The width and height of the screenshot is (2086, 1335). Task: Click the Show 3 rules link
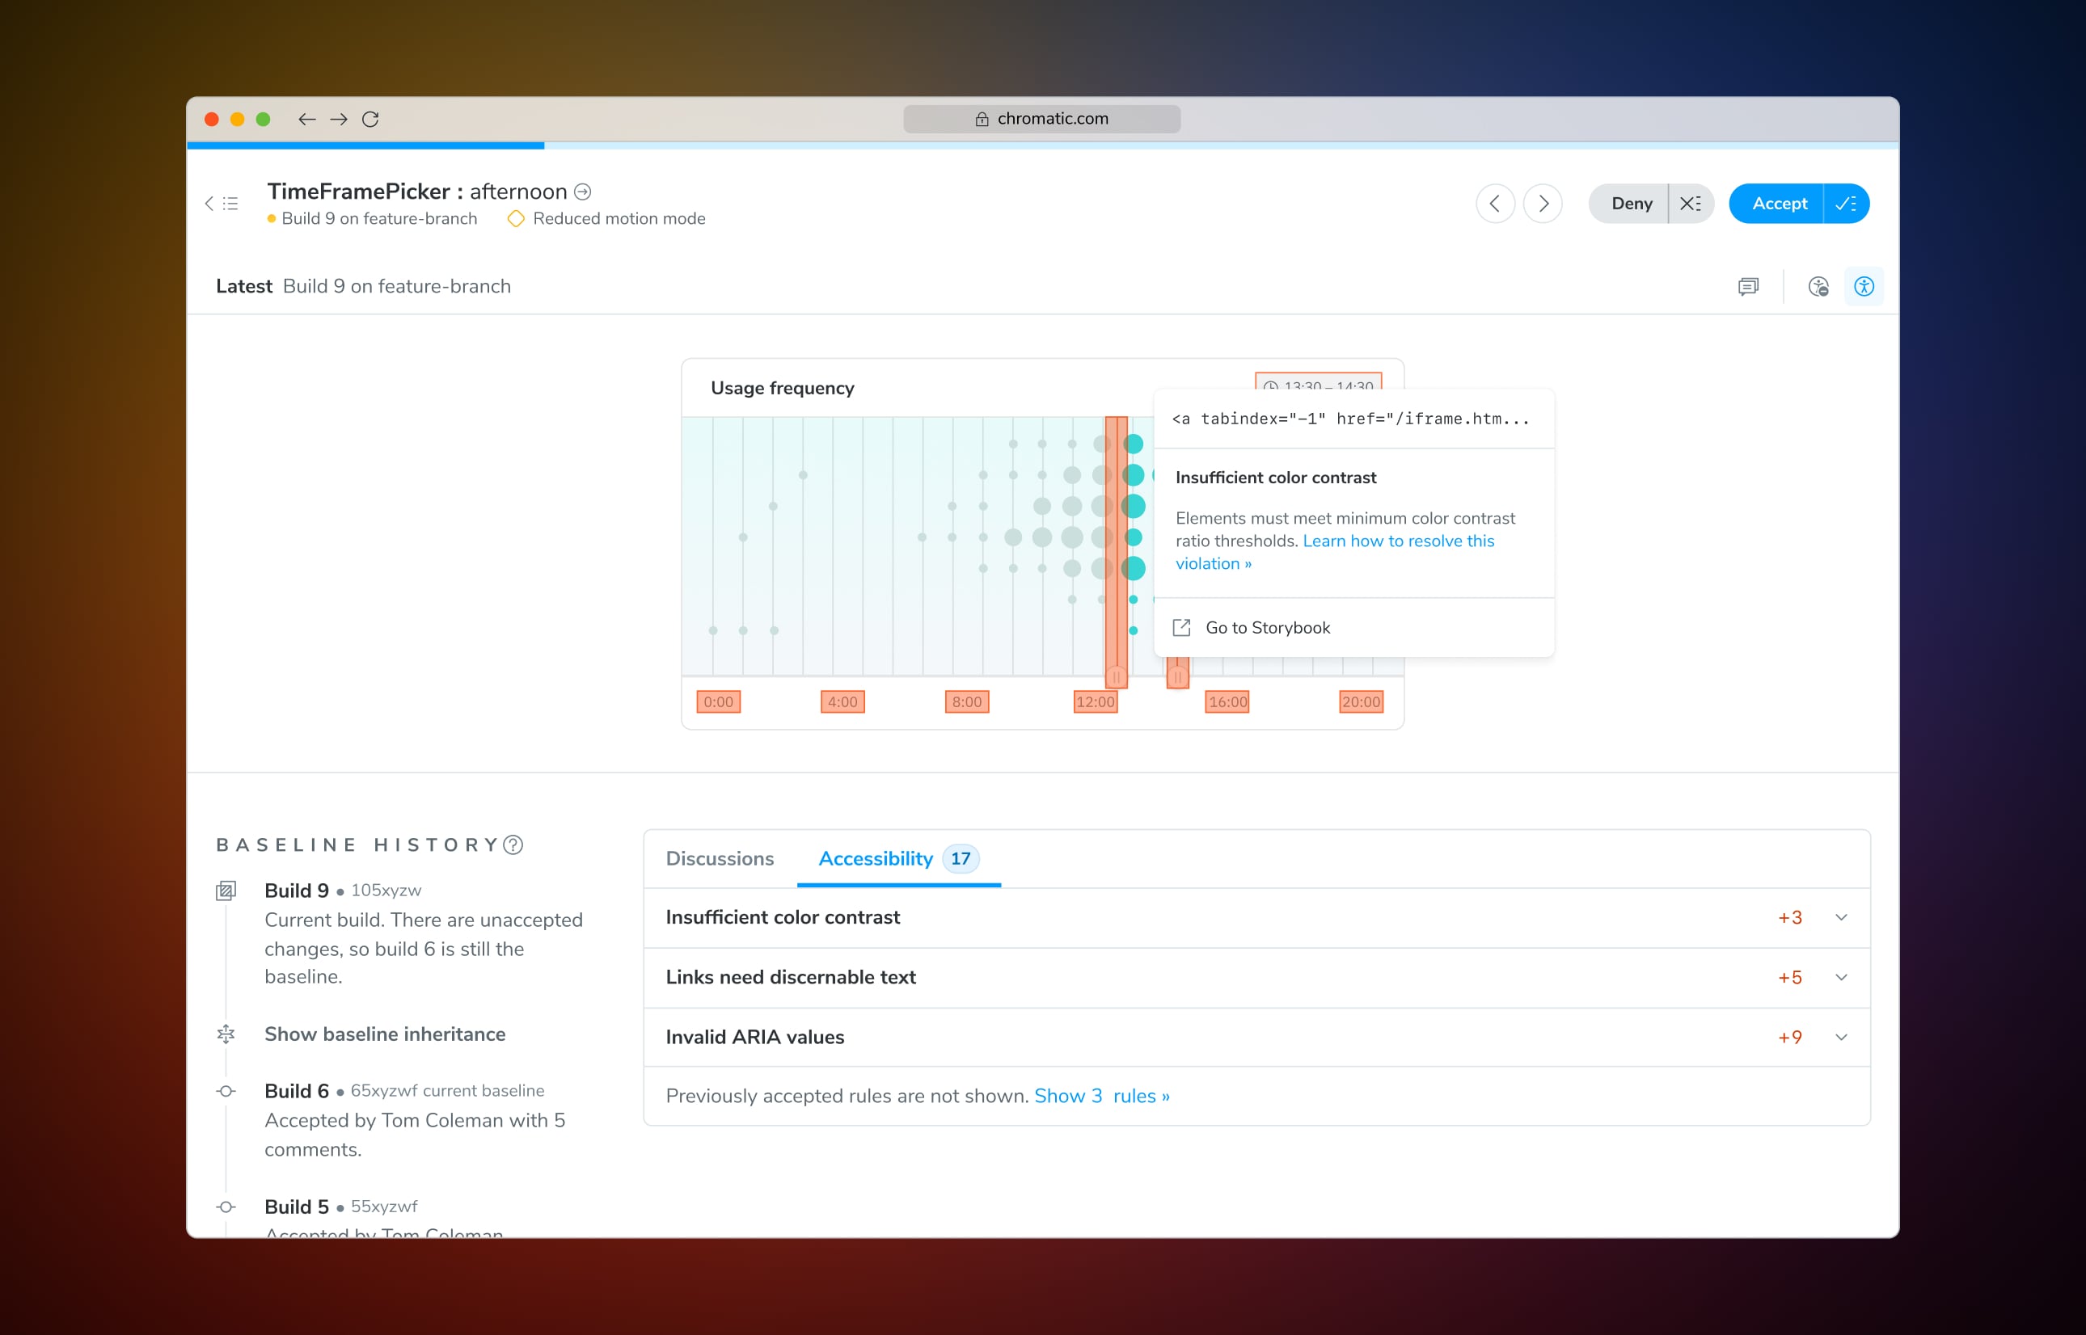pyautogui.click(x=1100, y=1096)
